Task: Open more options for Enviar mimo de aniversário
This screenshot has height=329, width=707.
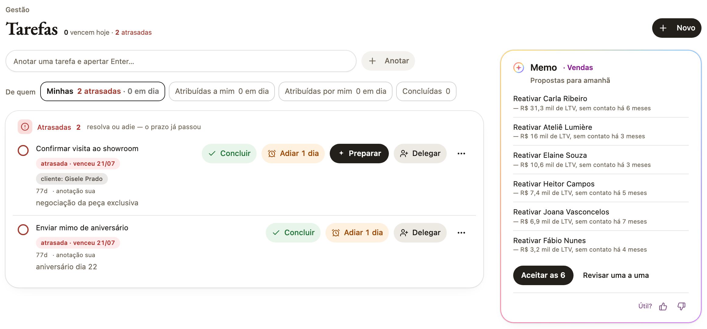Action: pyautogui.click(x=461, y=233)
